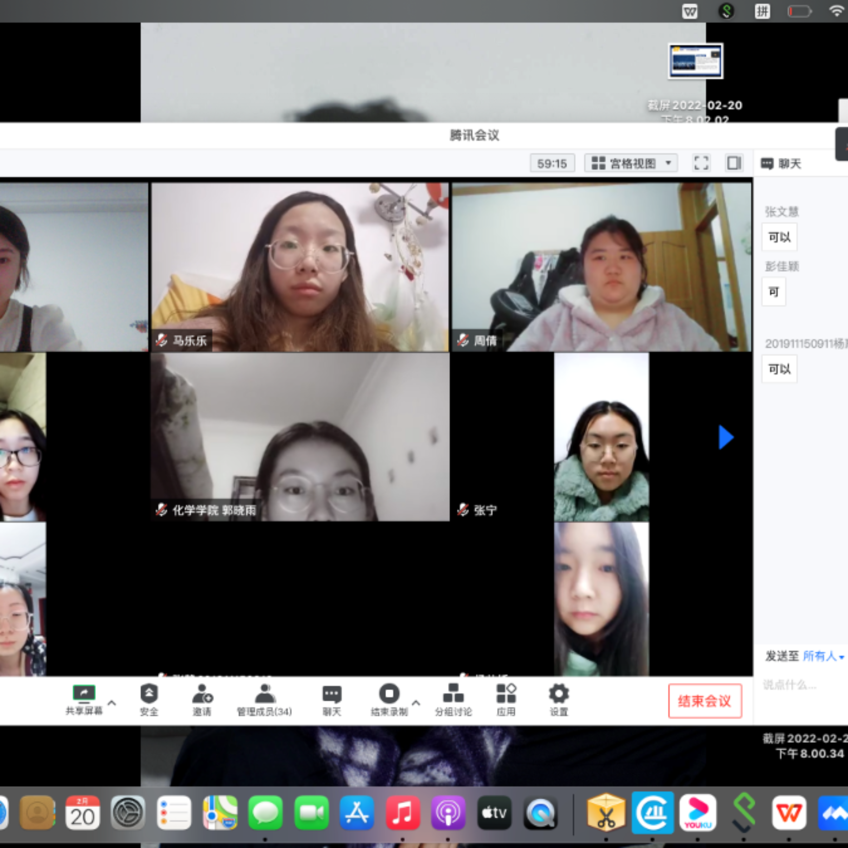
Task: Expand share screen options arrow
Action: click(x=112, y=702)
